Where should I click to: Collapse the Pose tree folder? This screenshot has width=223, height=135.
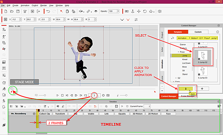(x=178, y=52)
